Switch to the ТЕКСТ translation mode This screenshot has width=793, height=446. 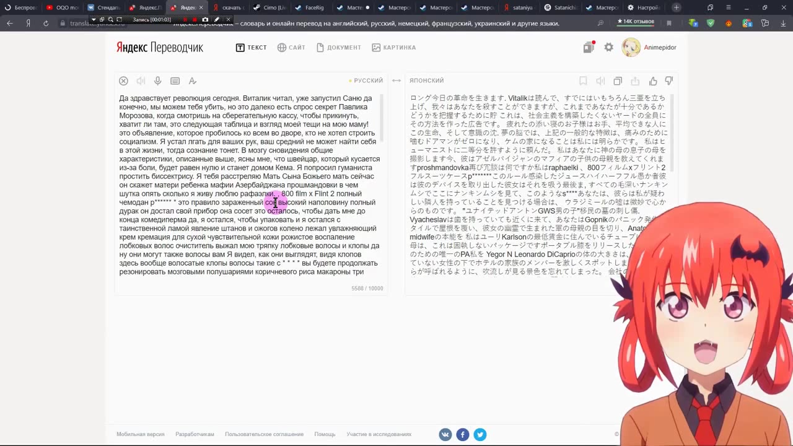[x=251, y=48]
